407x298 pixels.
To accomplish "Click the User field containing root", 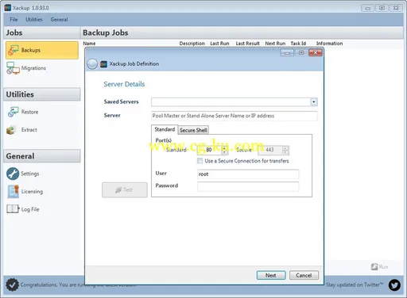I will pos(248,174).
